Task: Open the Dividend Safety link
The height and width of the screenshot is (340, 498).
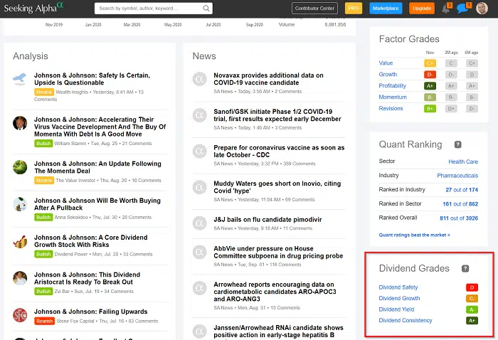Action: point(398,287)
